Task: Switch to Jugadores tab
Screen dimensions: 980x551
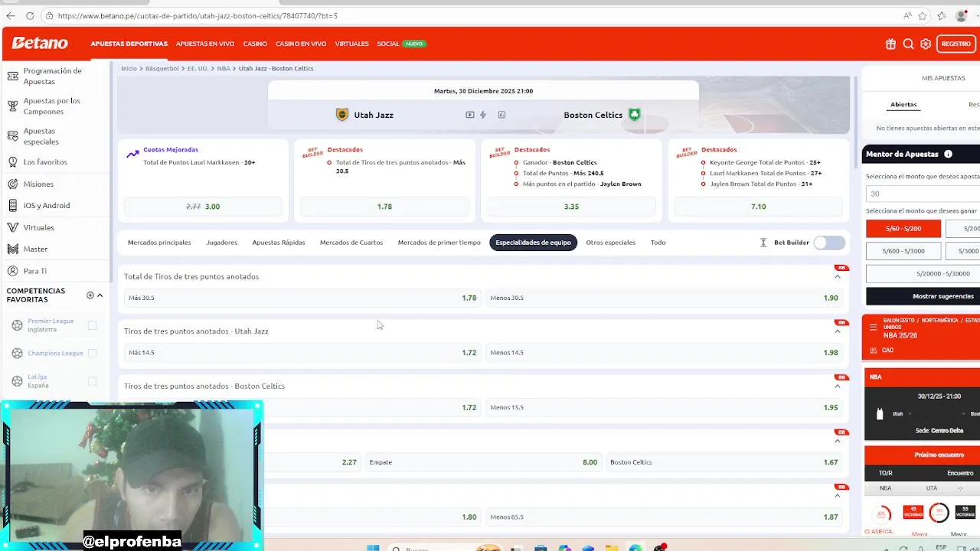Action: (221, 243)
